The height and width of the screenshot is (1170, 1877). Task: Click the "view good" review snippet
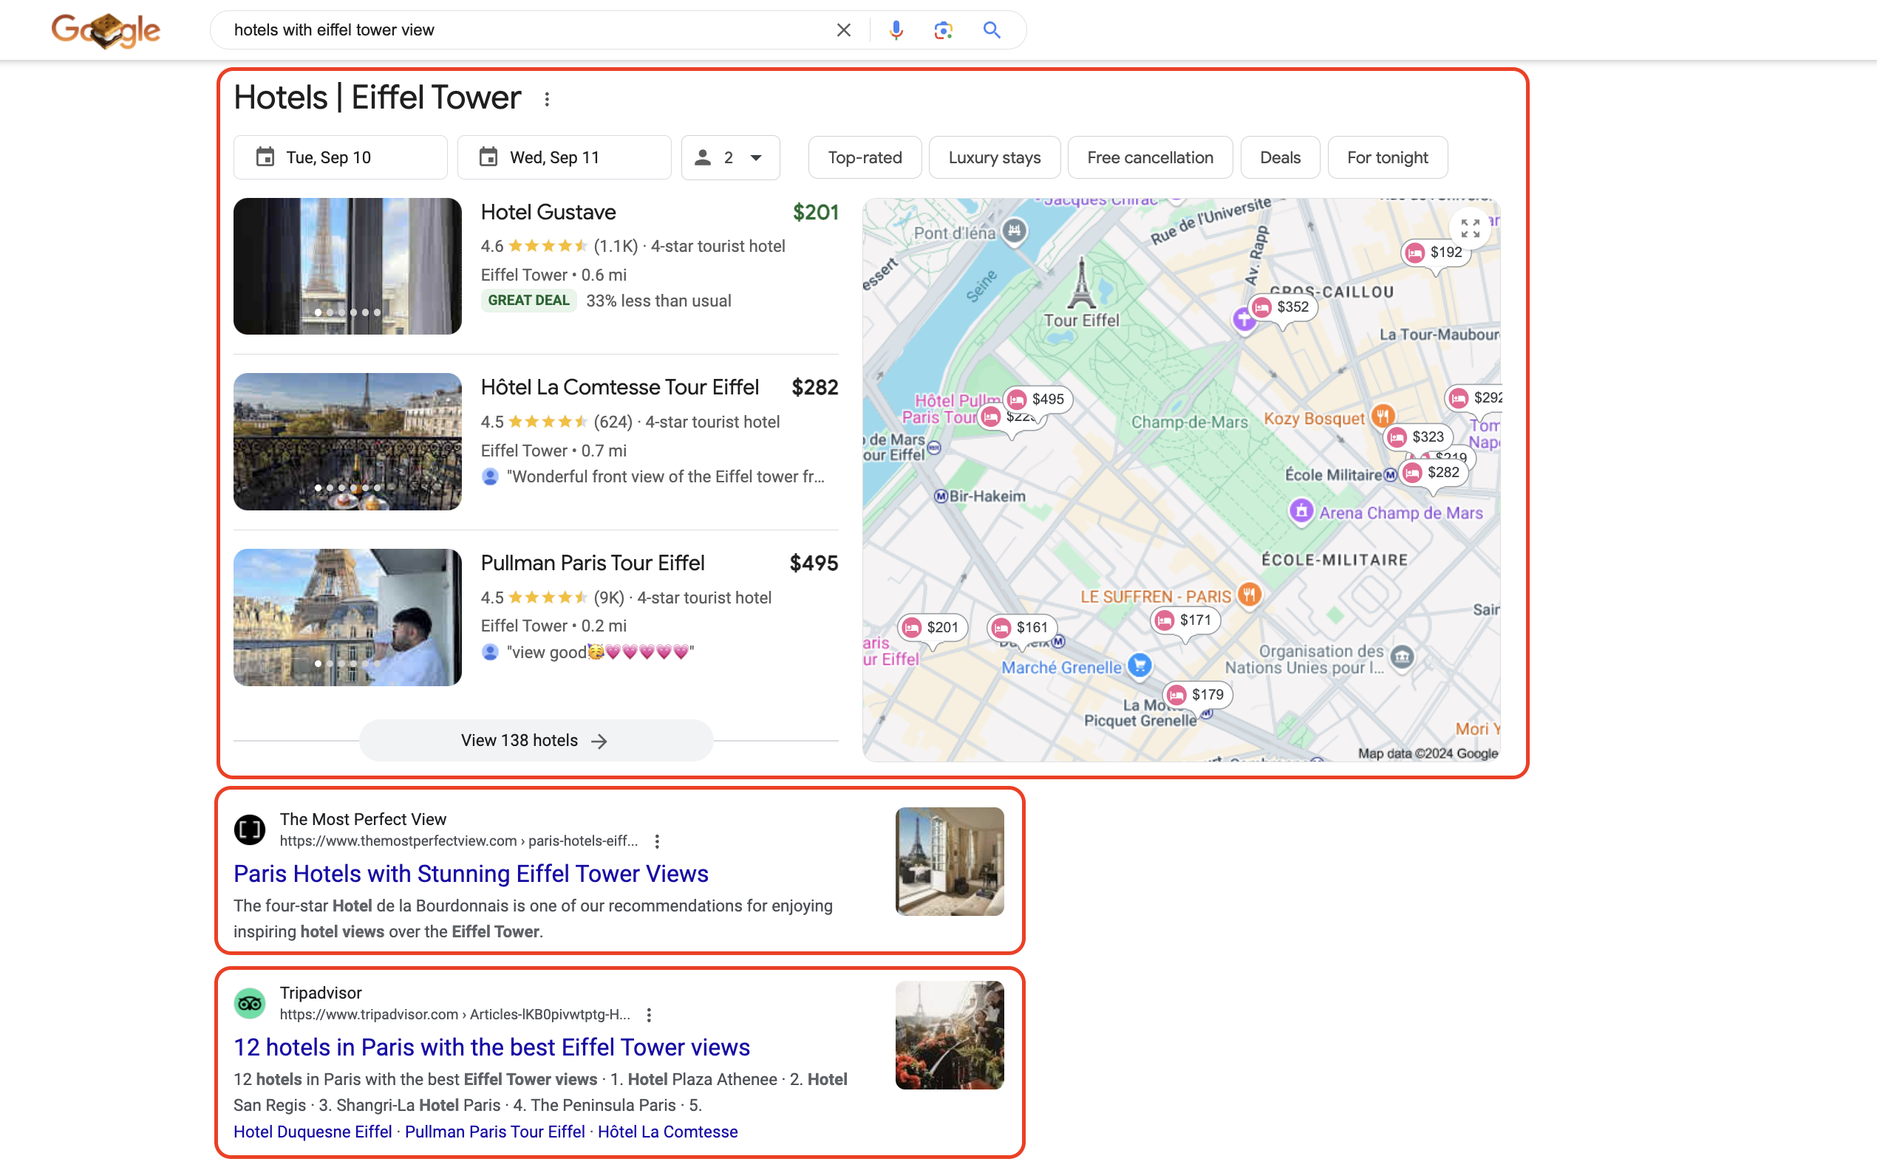click(x=599, y=652)
